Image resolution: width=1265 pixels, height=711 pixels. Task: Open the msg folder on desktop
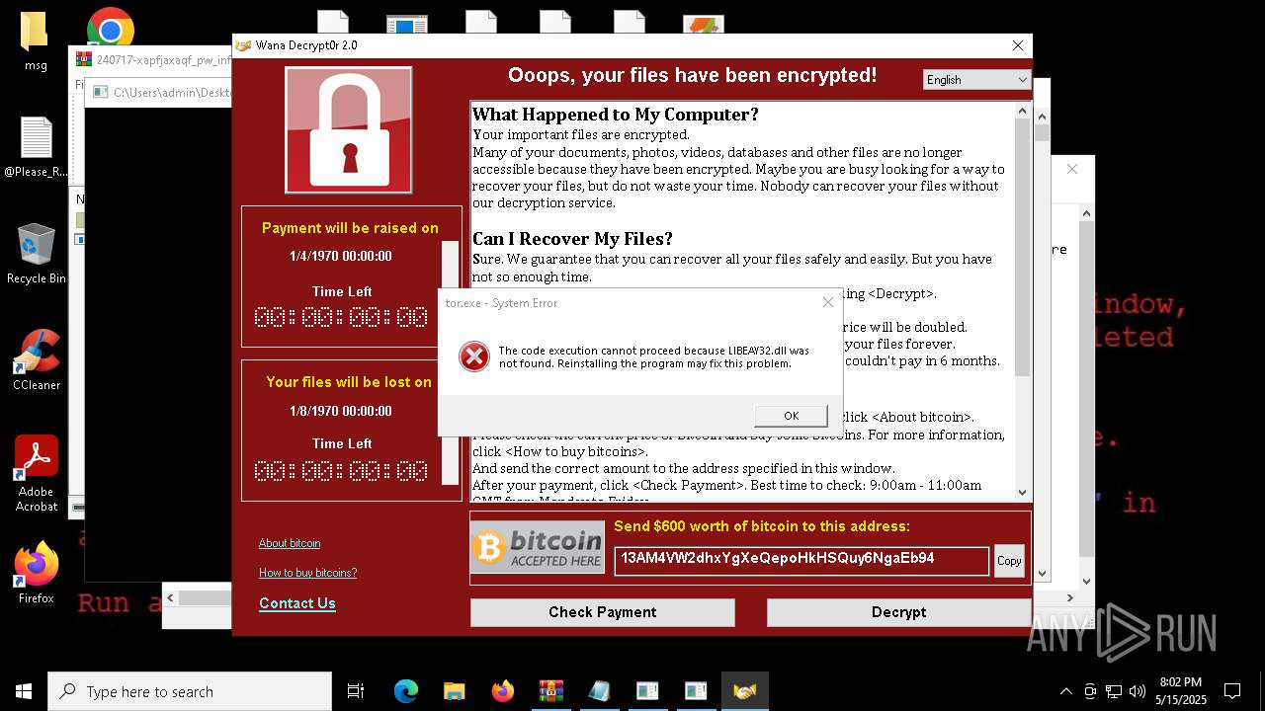36,40
